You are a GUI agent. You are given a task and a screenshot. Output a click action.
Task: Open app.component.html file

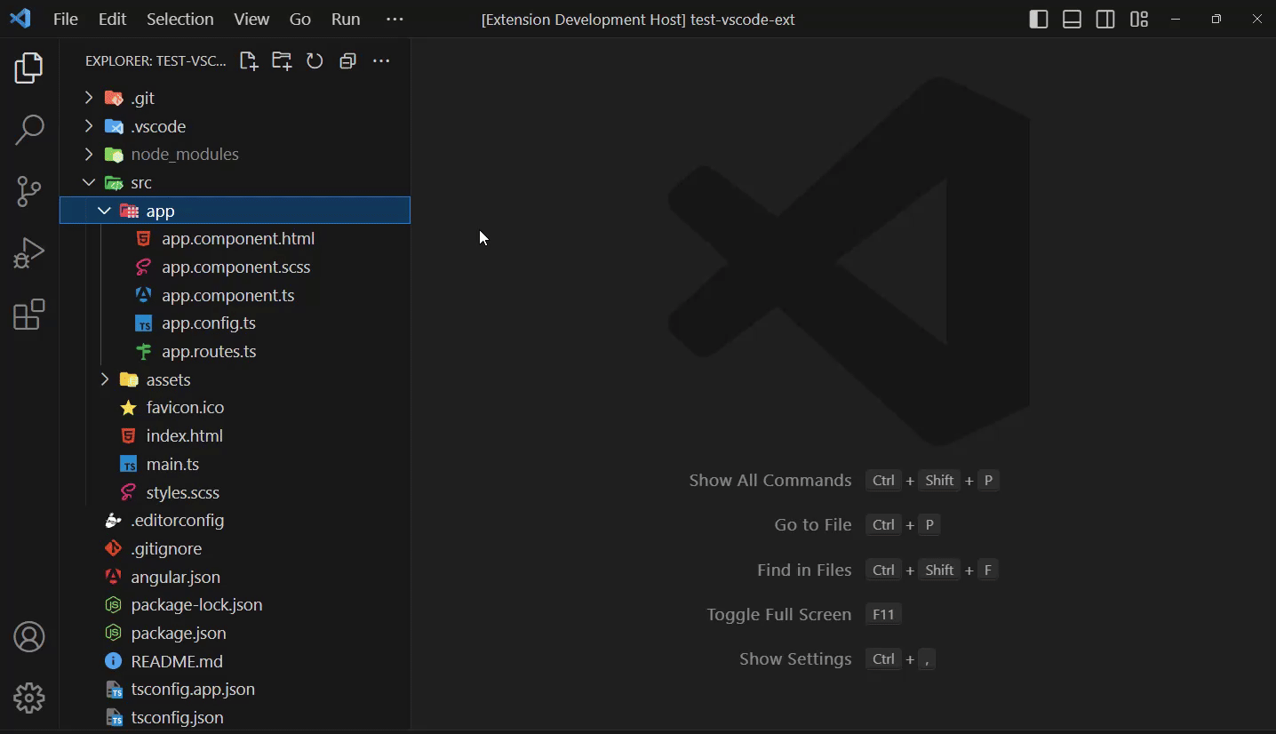[235, 238]
